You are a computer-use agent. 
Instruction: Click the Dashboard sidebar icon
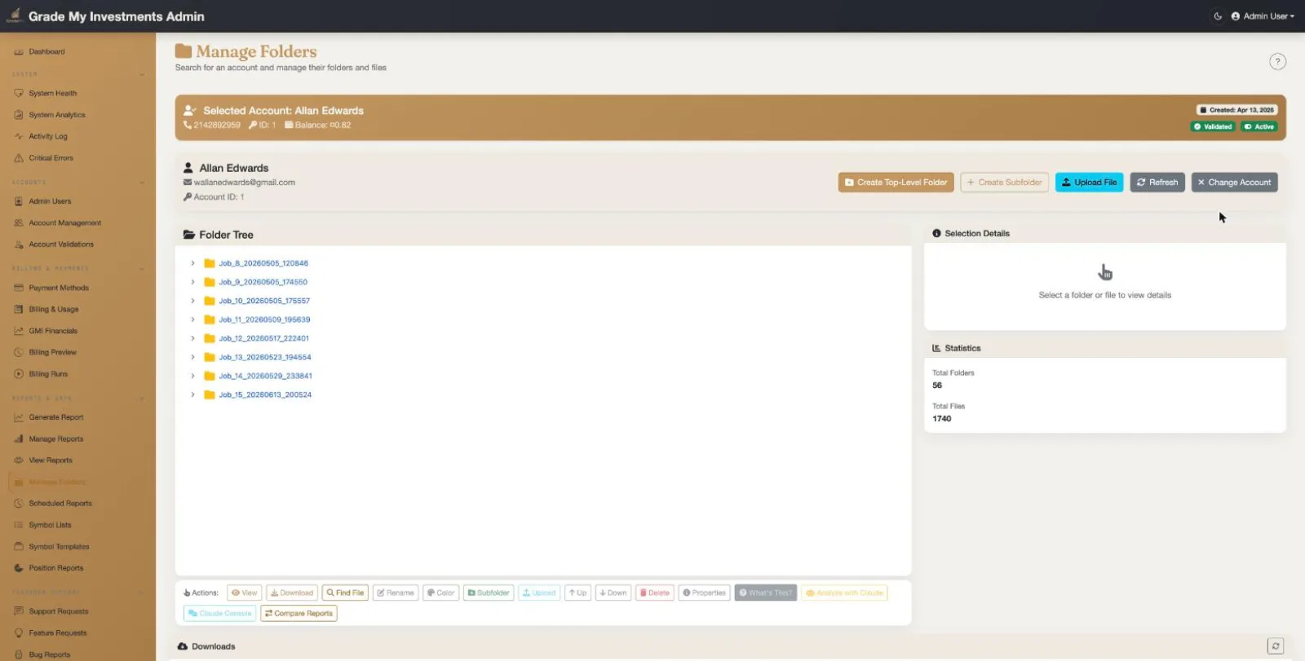pyautogui.click(x=19, y=52)
